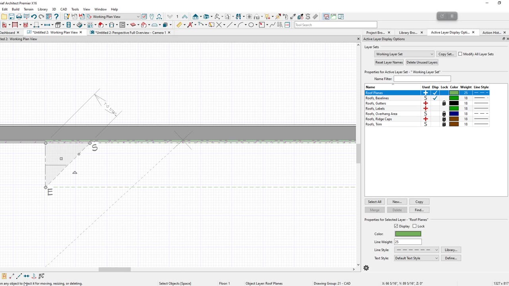Click the Name Filter input field
This screenshot has width=509, height=286.
coord(422,79)
